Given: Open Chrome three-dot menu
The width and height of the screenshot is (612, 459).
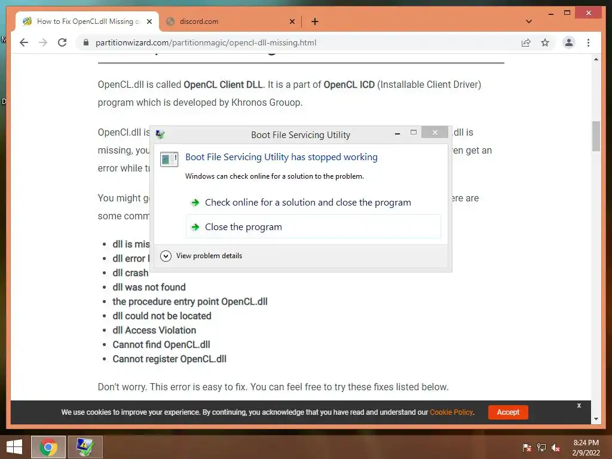Looking at the screenshot, I should (588, 42).
